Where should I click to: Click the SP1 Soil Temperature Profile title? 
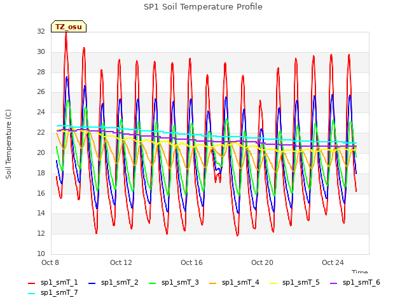pos(203,7)
